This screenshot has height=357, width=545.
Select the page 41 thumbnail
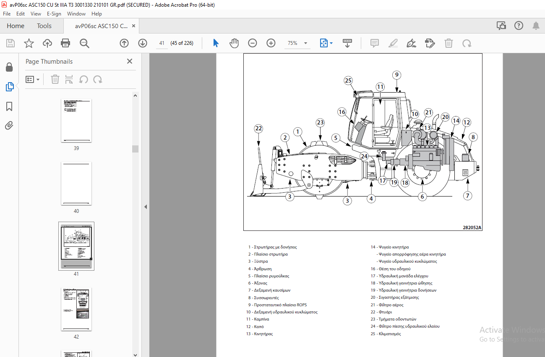pos(76,246)
